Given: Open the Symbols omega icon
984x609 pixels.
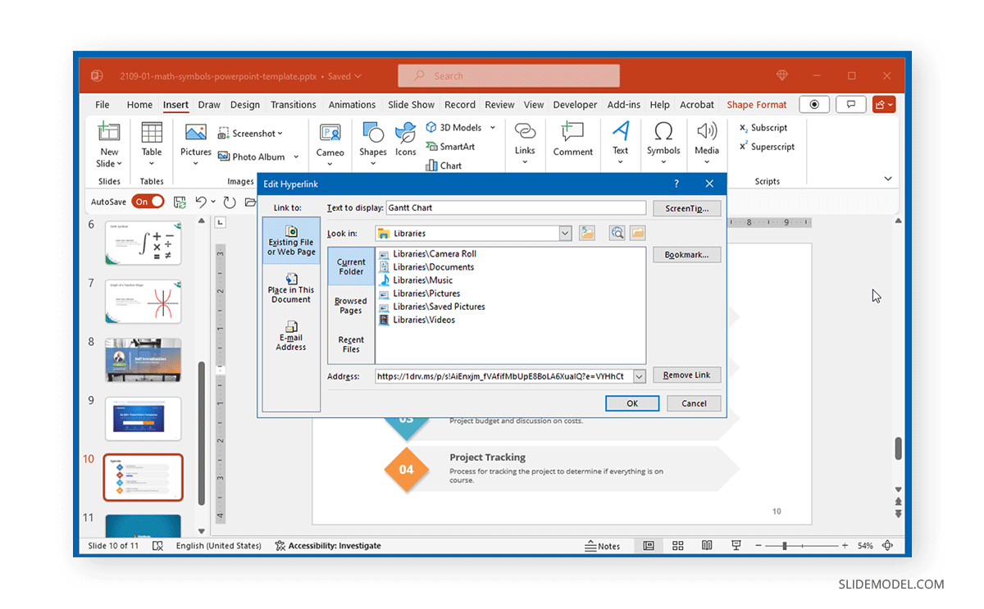Looking at the screenshot, I should pos(663,131).
